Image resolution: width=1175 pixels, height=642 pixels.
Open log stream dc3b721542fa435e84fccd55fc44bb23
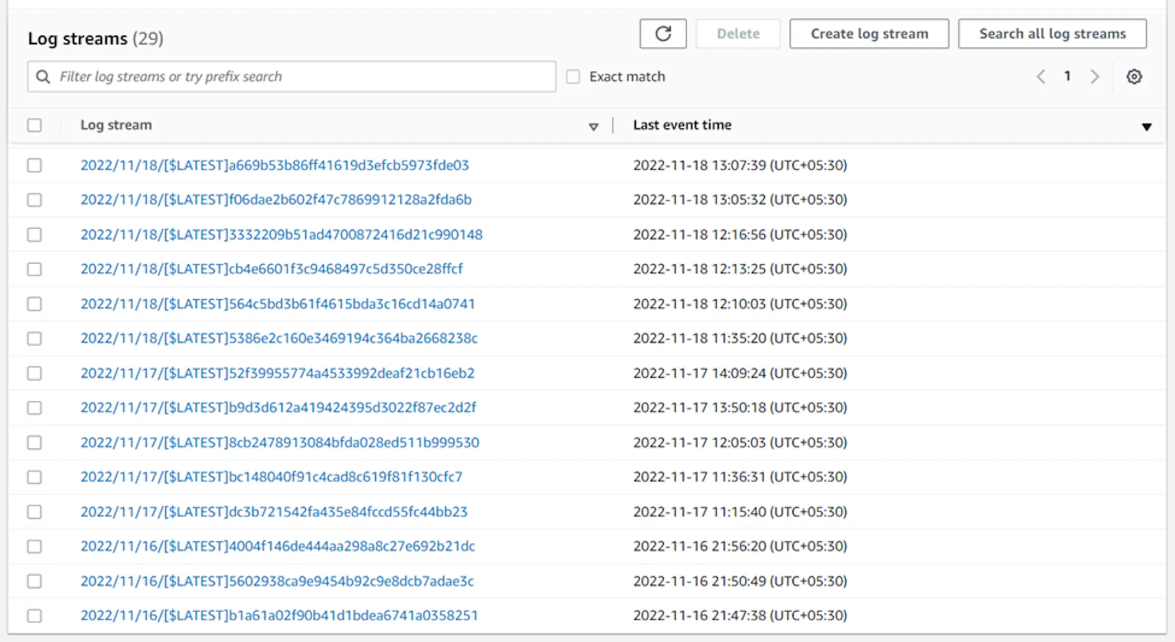274,512
